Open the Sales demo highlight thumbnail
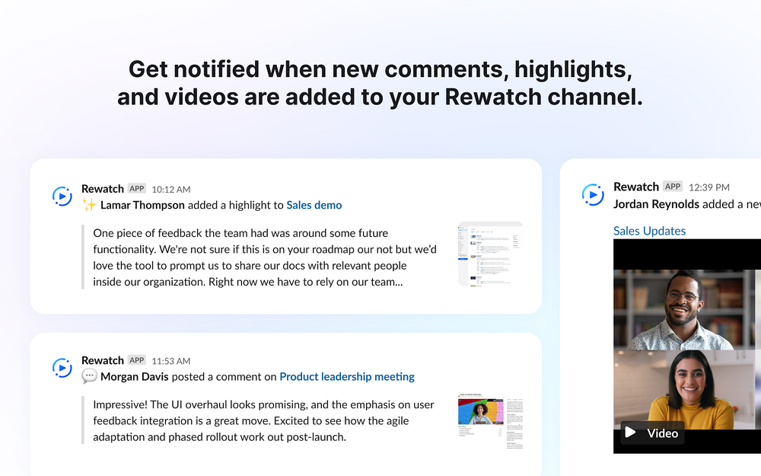Screen dimensions: 761x476 click(490, 254)
